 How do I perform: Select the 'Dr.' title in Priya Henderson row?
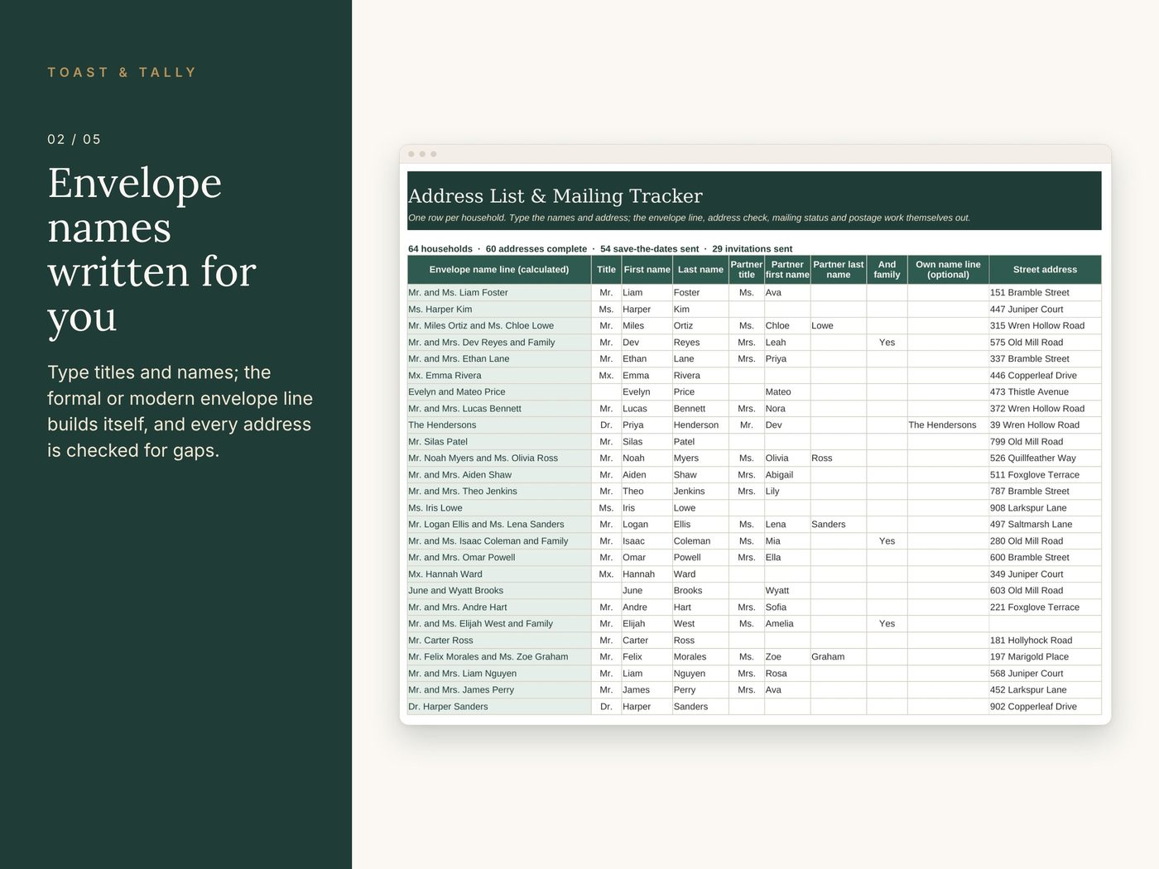point(606,425)
